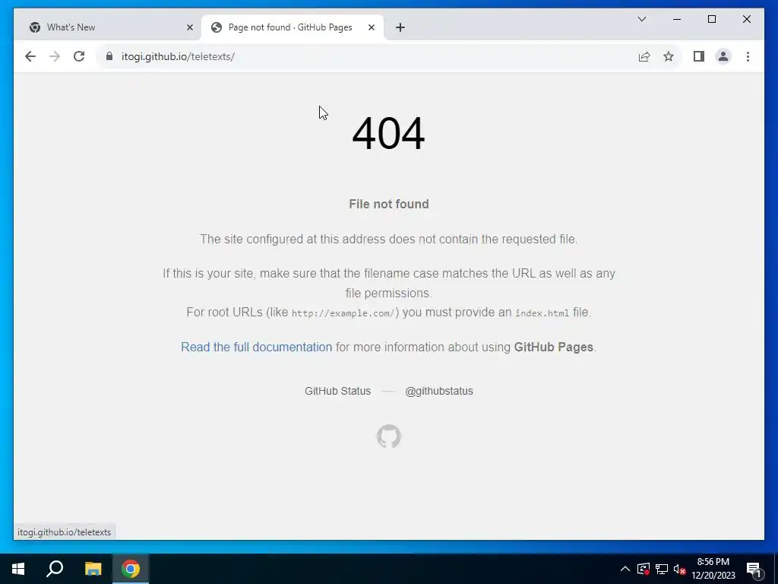Viewport: 778px width, 584px height.
Task: Open Windows taskbar search
Action: click(x=55, y=569)
